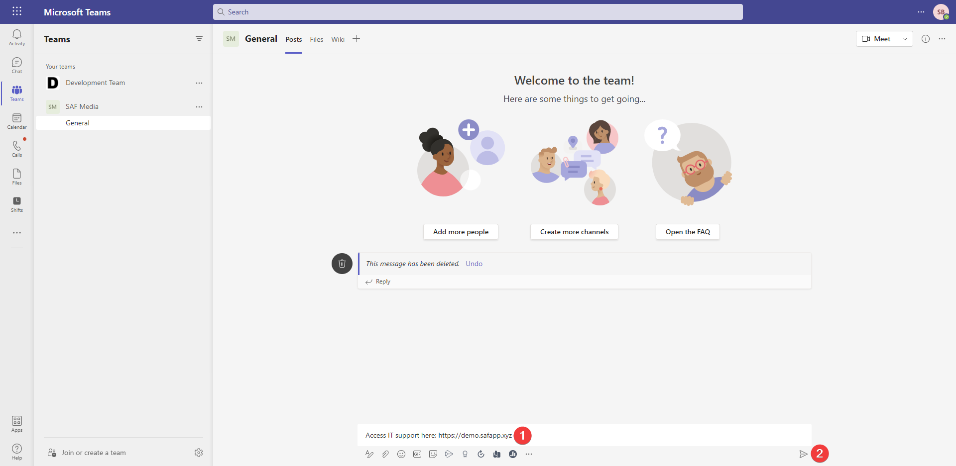
Task: Open Settings and more in title bar
Action: [921, 12]
